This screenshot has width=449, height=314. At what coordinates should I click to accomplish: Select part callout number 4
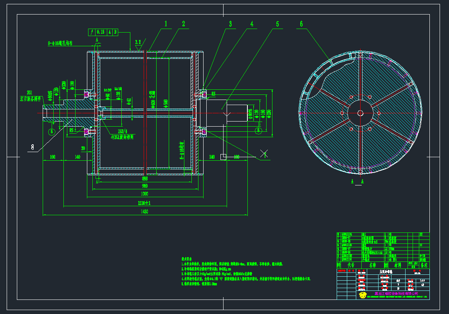tap(252, 24)
